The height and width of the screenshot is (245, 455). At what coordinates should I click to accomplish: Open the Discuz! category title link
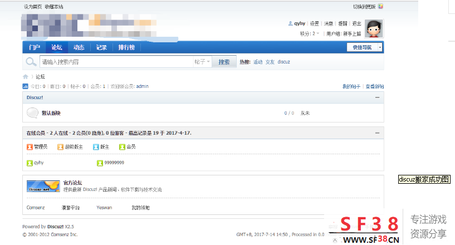[35, 97]
